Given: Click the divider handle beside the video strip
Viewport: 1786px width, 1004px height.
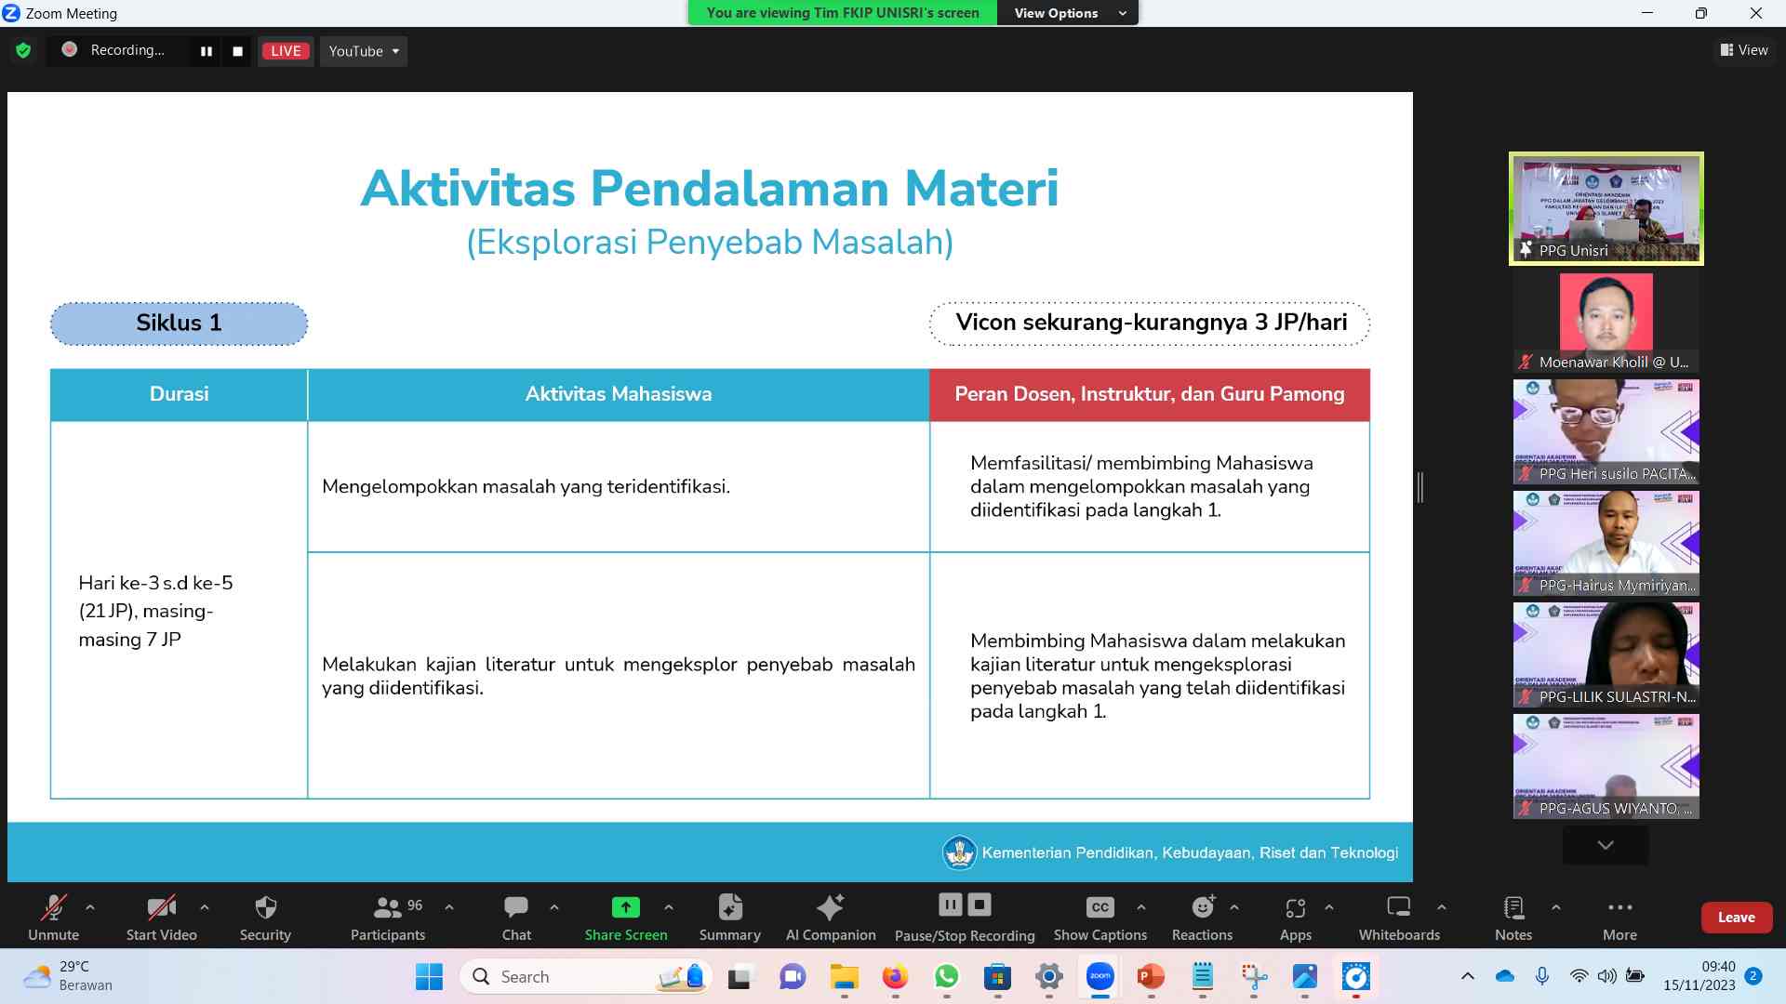Looking at the screenshot, I should point(1420,487).
